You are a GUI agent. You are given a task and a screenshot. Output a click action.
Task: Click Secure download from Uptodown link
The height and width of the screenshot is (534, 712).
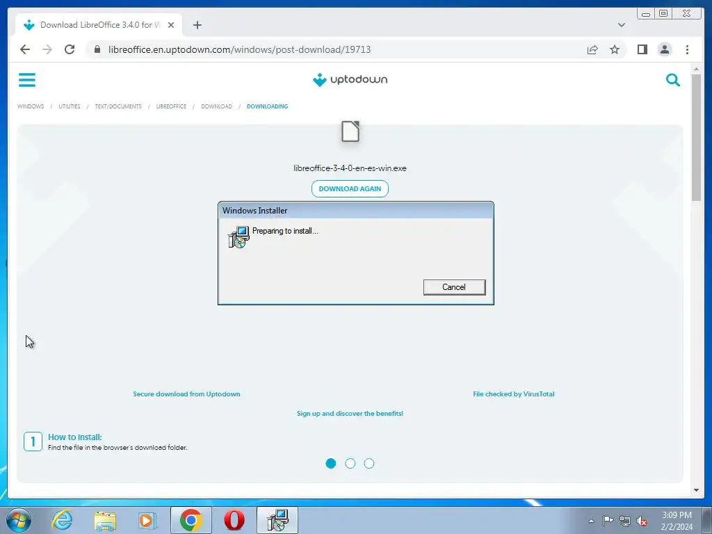coord(186,394)
